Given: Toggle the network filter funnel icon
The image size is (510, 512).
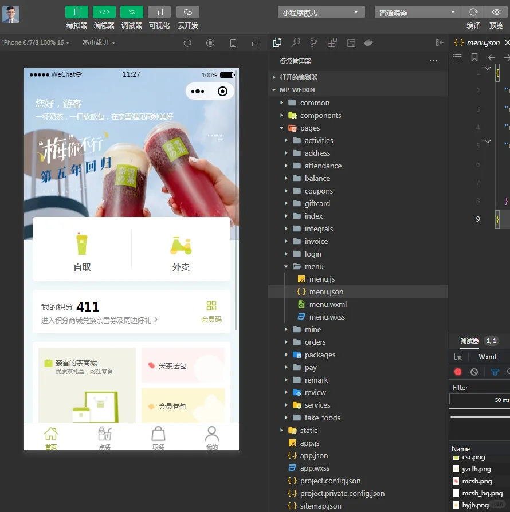Looking at the screenshot, I should click(495, 372).
